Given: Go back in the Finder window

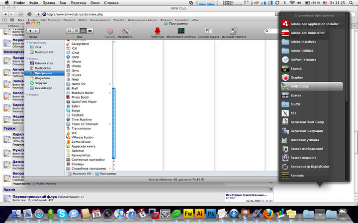Looking at the screenshot, I should [30, 31].
